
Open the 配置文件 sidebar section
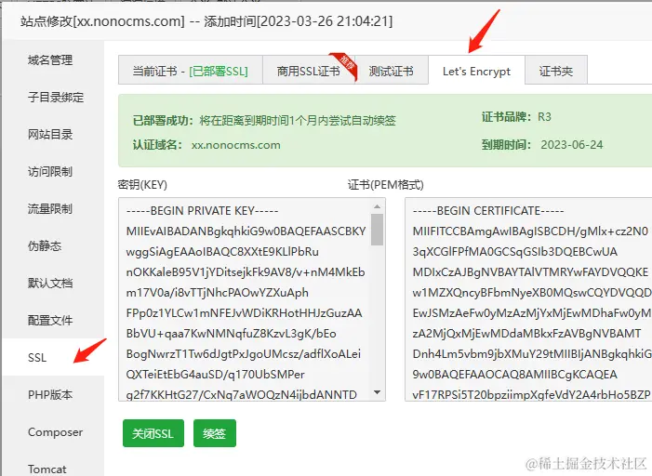pyautogui.click(x=50, y=320)
